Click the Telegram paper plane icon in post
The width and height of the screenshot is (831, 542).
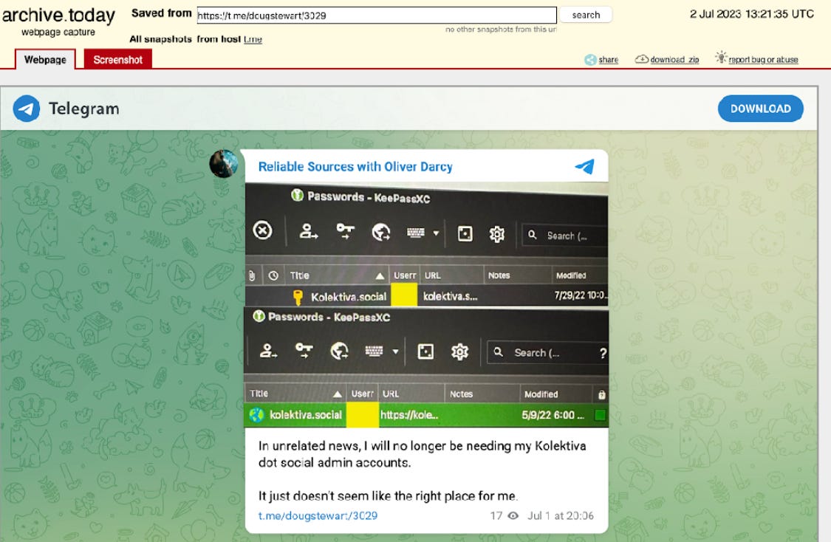585,167
